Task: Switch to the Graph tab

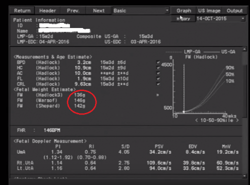Action: (183, 10)
